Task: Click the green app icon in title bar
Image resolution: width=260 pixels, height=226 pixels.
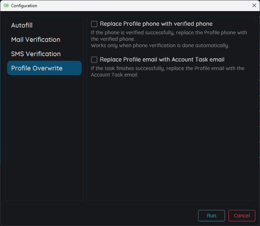Action: [x=6, y=6]
